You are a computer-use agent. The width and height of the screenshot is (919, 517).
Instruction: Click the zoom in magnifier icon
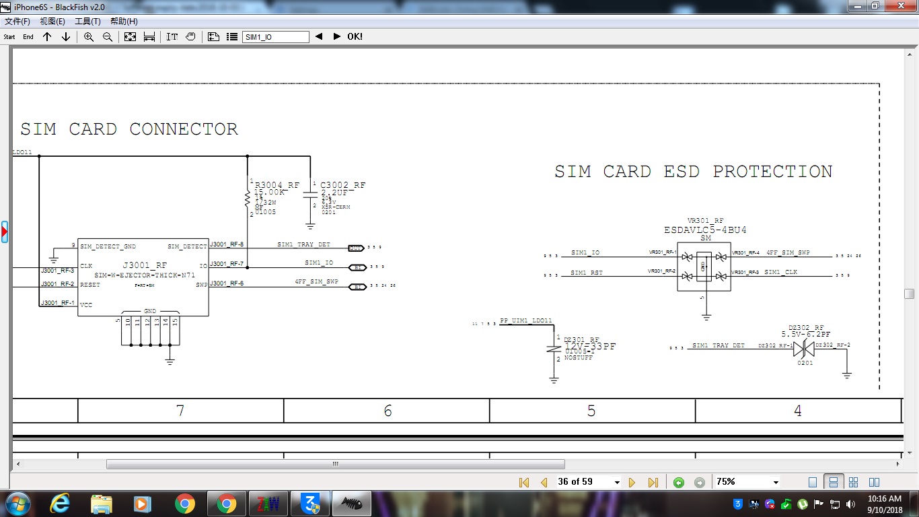[x=89, y=37]
